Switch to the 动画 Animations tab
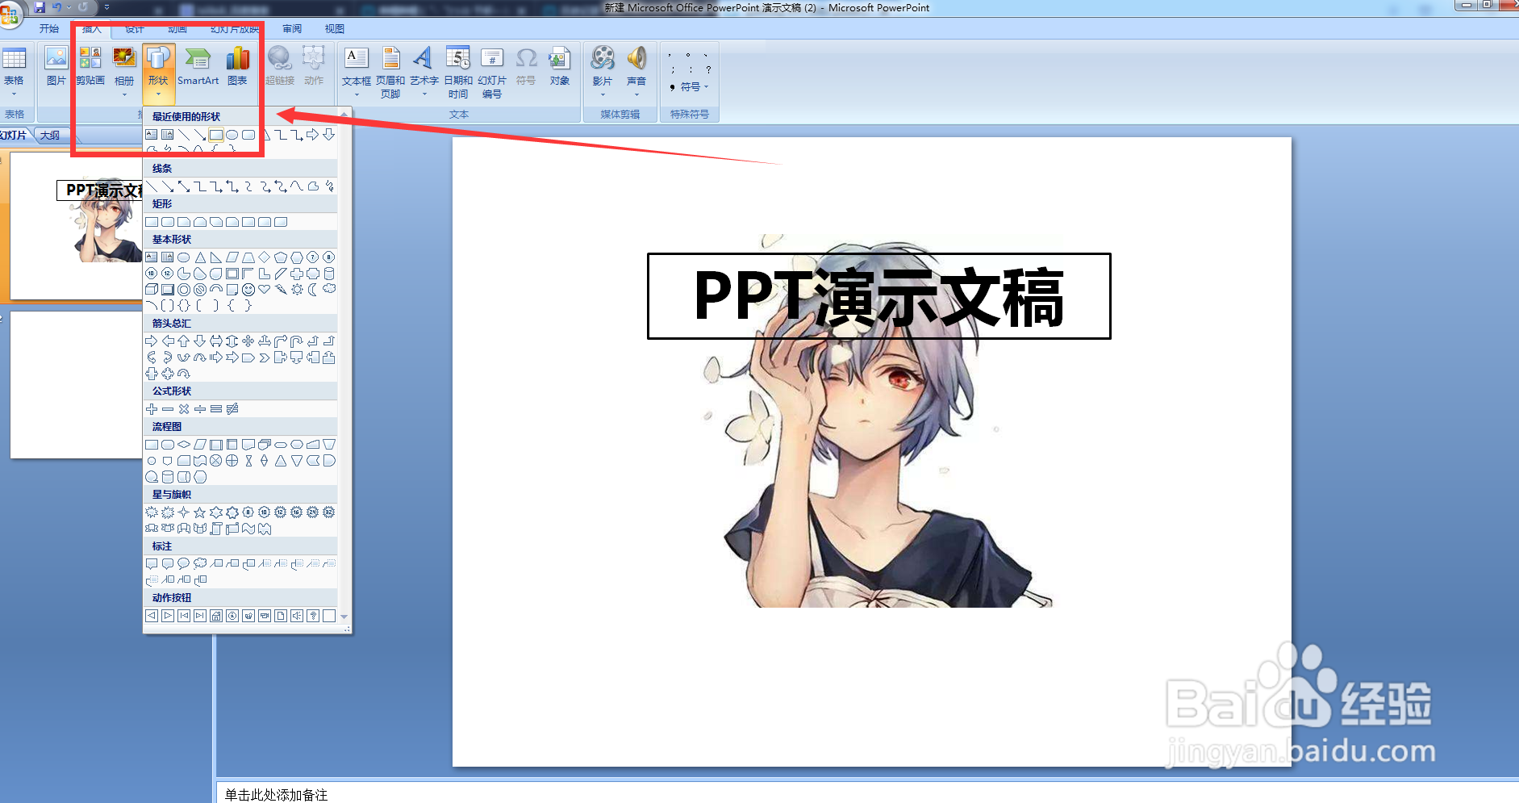Viewport: 1519px width, 803px height. (x=177, y=29)
